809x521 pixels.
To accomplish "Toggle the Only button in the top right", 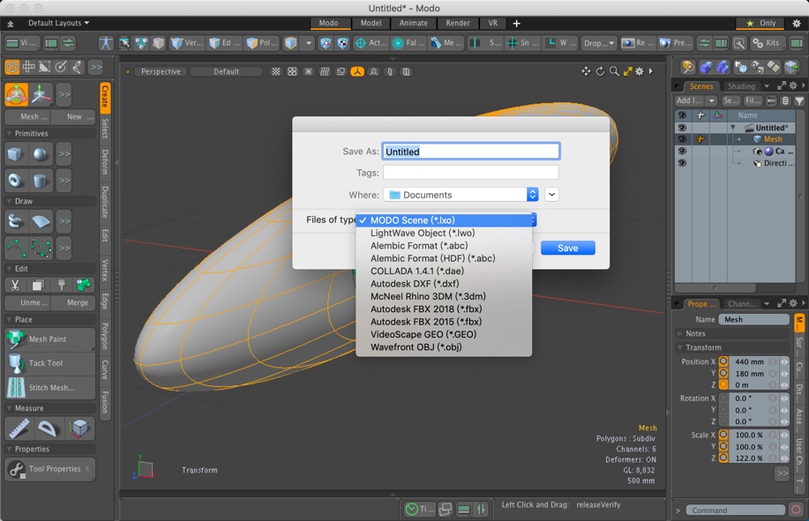I will [759, 24].
